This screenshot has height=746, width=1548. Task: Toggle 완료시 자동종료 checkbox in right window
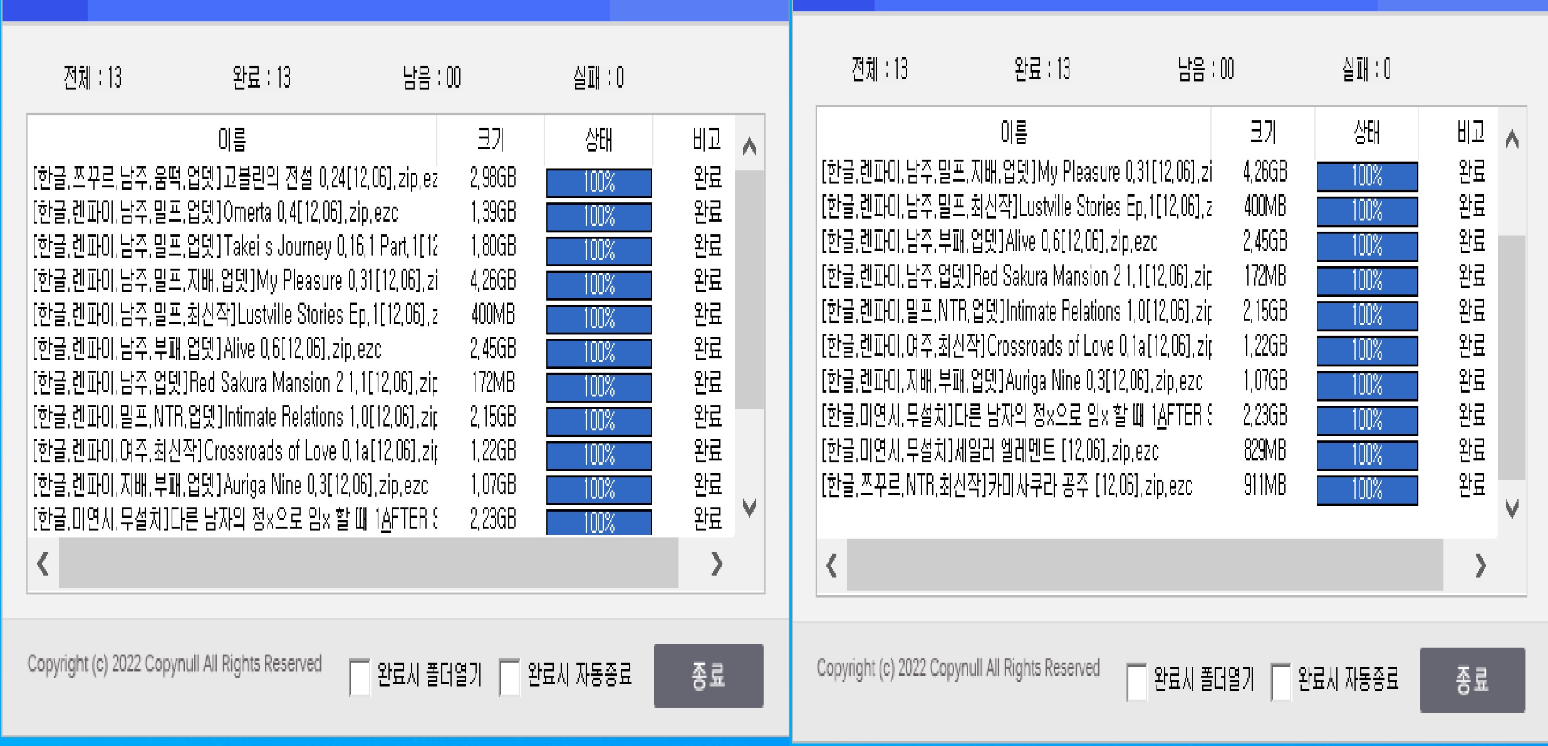(1280, 681)
